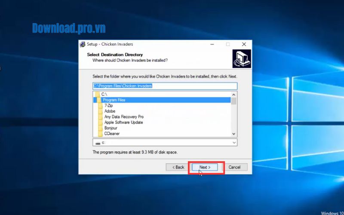
Task: Click the < Back button
Action: pos(178,167)
